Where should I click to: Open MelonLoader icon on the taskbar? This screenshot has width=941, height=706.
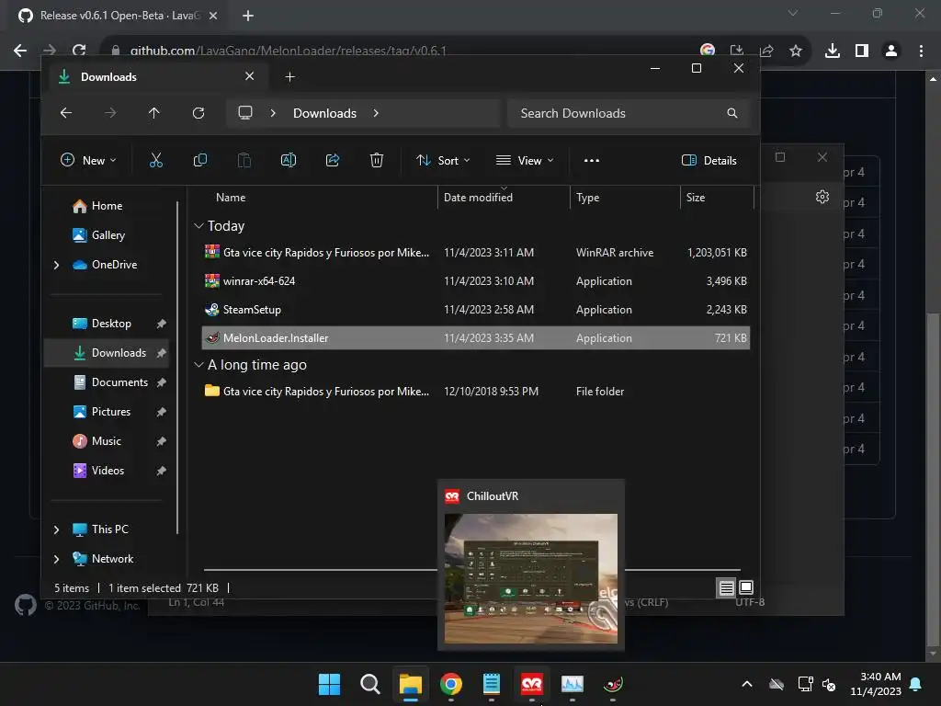click(x=613, y=684)
